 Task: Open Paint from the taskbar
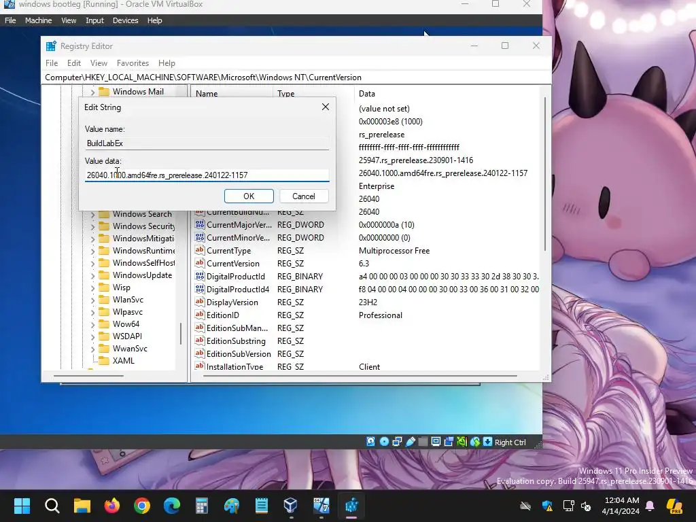(232, 506)
